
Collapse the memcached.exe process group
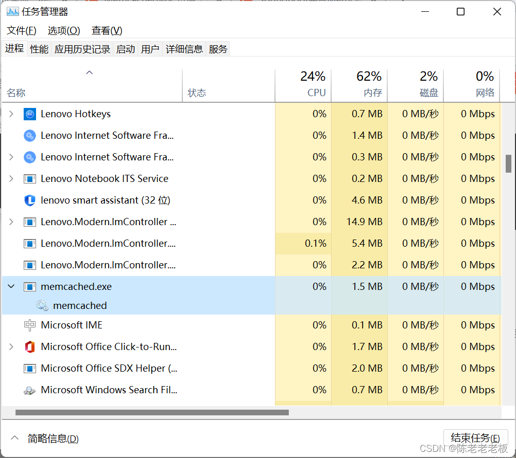coord(11,286)
